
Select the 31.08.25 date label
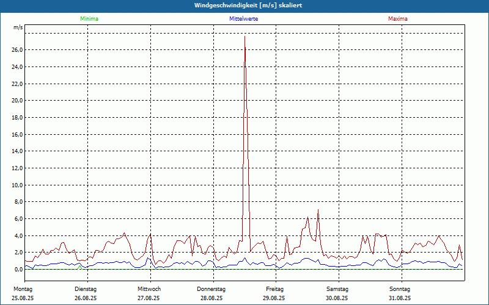[400, 298]
